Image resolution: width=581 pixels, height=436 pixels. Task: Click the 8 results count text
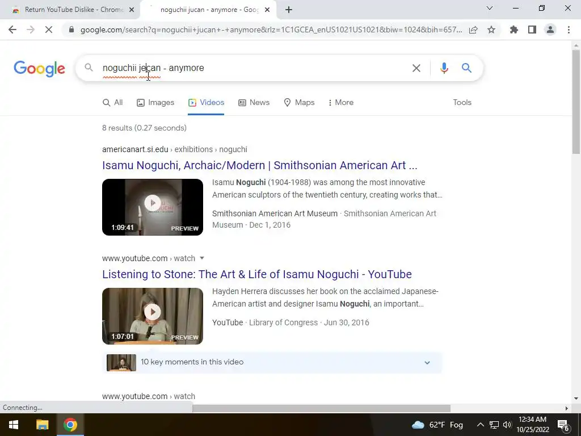click(x=144, y=128)
